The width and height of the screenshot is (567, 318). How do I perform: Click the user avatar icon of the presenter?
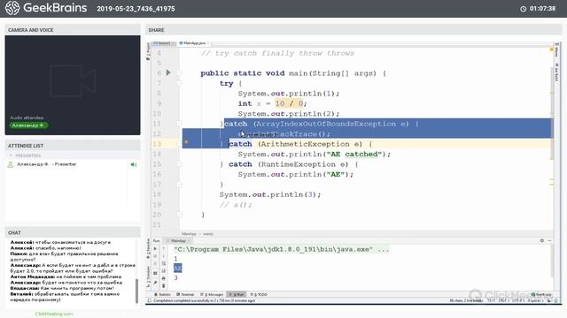click(11, 164)
